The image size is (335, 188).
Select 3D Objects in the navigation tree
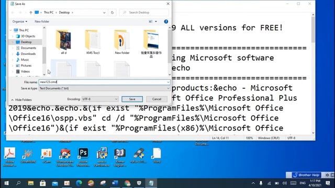[28, 36]
